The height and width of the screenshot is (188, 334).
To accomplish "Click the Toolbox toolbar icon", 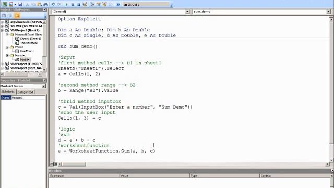I will [110, 4].
